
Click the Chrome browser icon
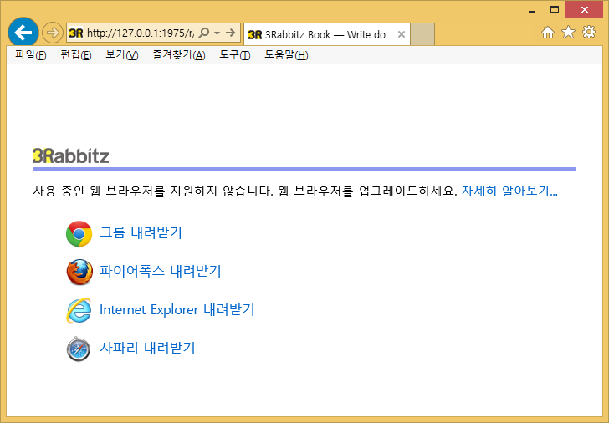(79, 233)
